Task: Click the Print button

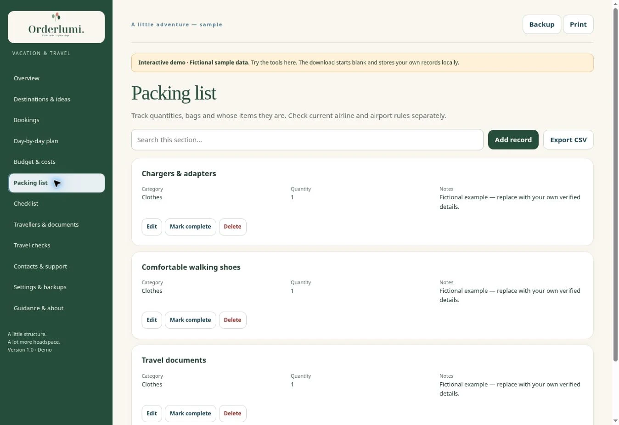Action: pos(578,24)
